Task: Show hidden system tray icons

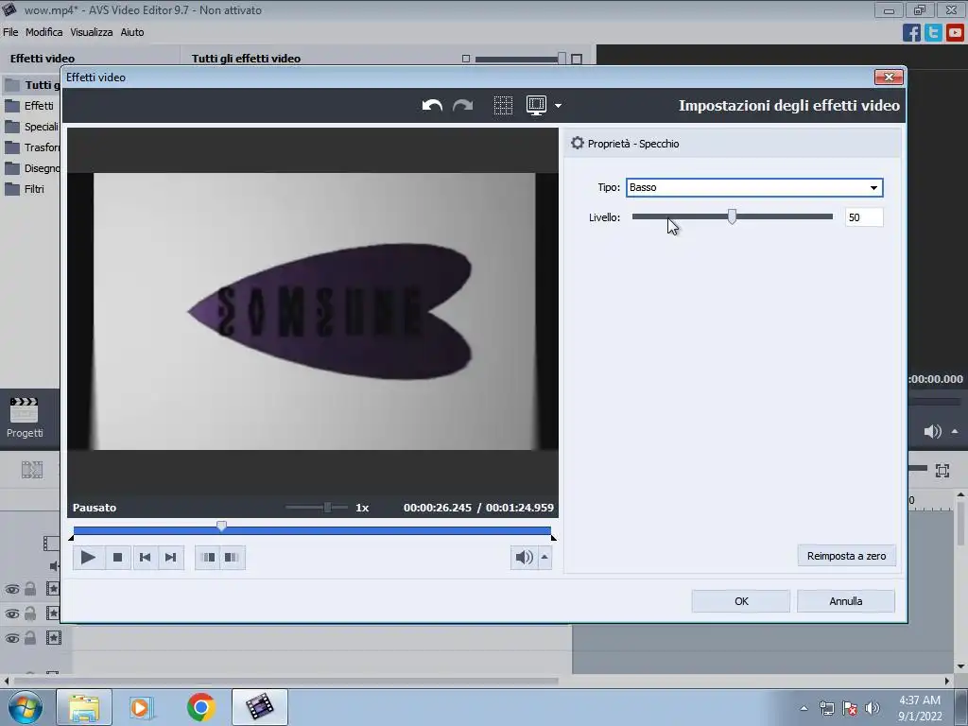Action: pyautogui.click(x=804, y=708)
